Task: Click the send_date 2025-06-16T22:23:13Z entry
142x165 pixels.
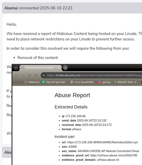Action: 84,120
